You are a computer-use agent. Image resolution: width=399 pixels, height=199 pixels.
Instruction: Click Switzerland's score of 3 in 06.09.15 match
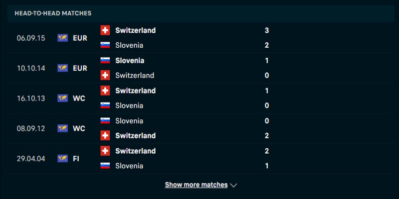coord(267,30)
